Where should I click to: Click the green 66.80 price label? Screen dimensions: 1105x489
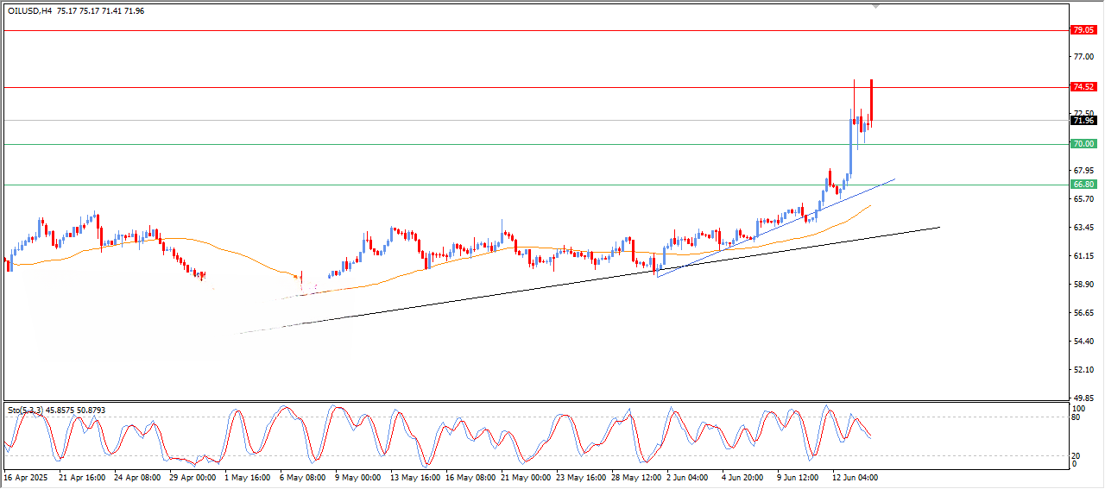1083,185
